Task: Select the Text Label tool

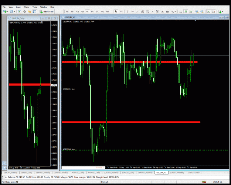Action: tap(157, 11)
